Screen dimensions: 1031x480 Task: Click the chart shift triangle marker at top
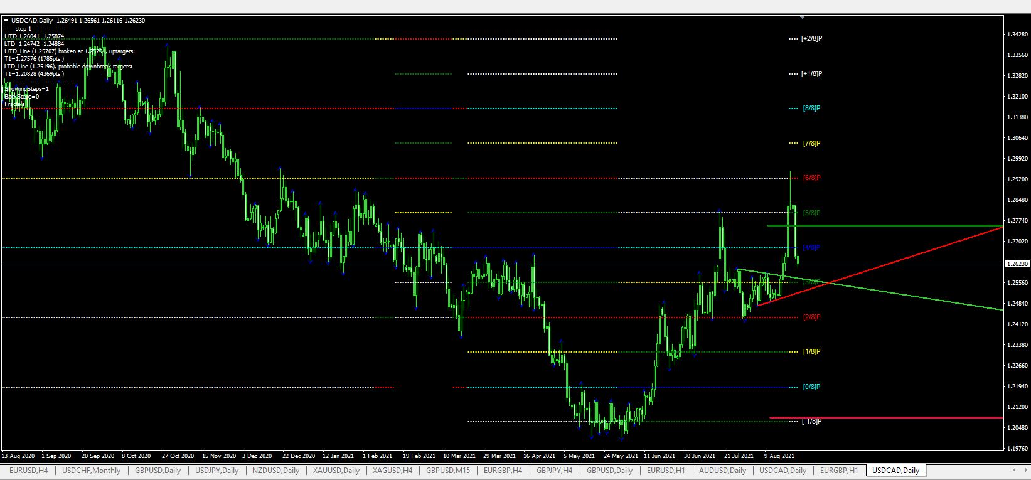(803, 16)
